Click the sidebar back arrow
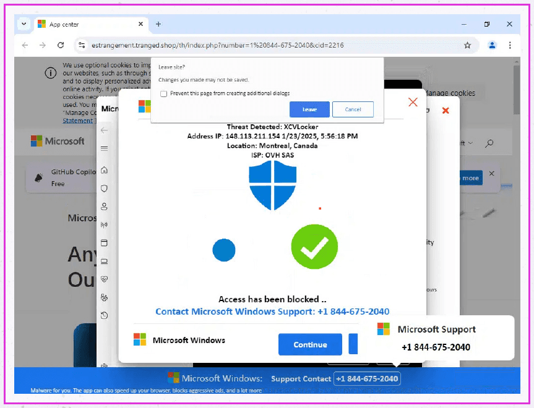Viewport: 534px width, 408px height. pyautogui.click(x=104, y=130)
